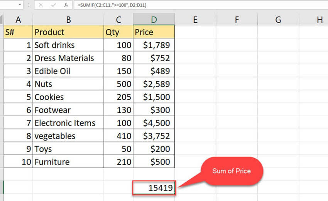Click the Cancel (X) formula icon
This screenshot has width=328, height=201.
[42, 5]
